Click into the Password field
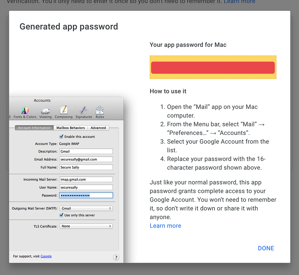This screenshot has width=299, height=275. tap(86, 195)
